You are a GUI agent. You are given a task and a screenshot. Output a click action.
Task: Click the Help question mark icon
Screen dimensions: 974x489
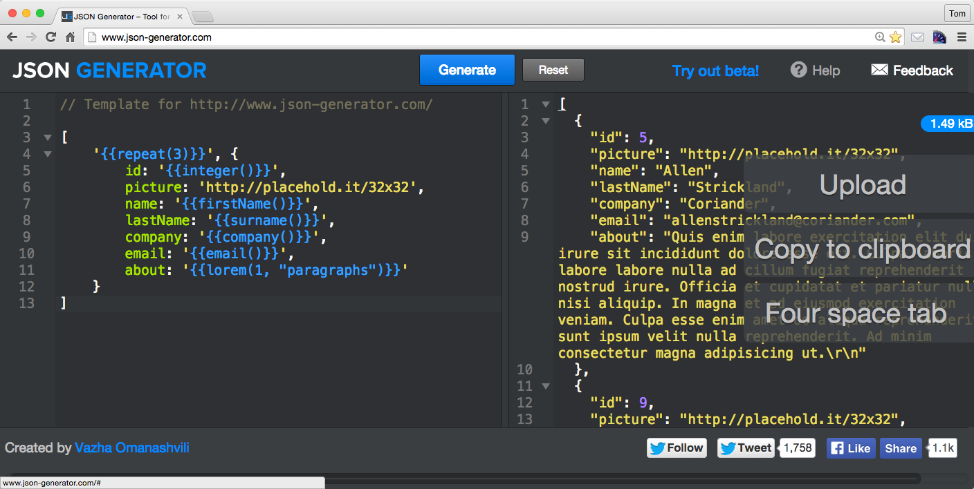click(x=799, y=70)
